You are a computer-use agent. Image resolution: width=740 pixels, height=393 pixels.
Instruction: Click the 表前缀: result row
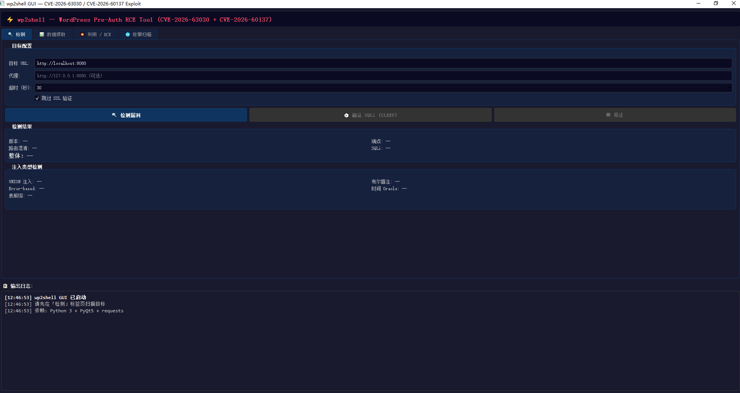[x=21, y=196]
